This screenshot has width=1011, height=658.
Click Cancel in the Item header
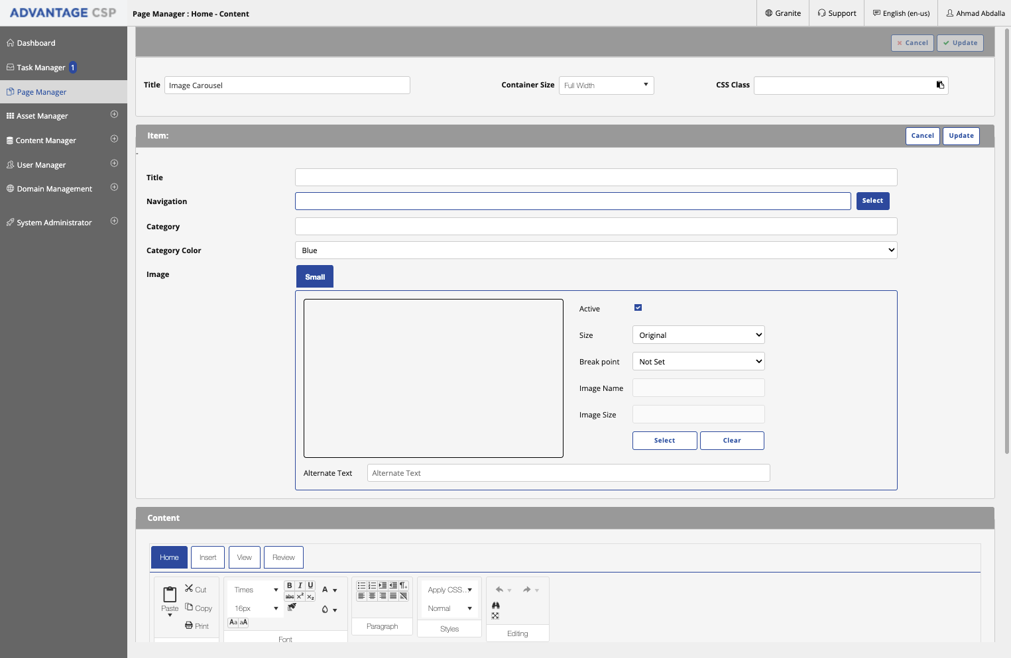922,136
